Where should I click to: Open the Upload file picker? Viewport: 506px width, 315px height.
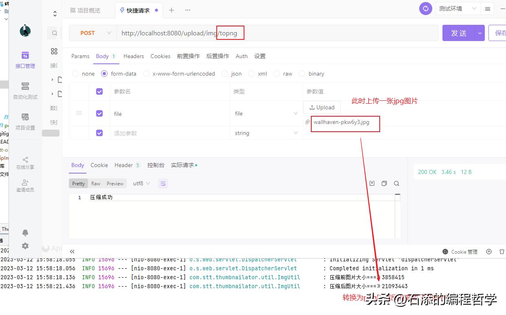(321, 107)
